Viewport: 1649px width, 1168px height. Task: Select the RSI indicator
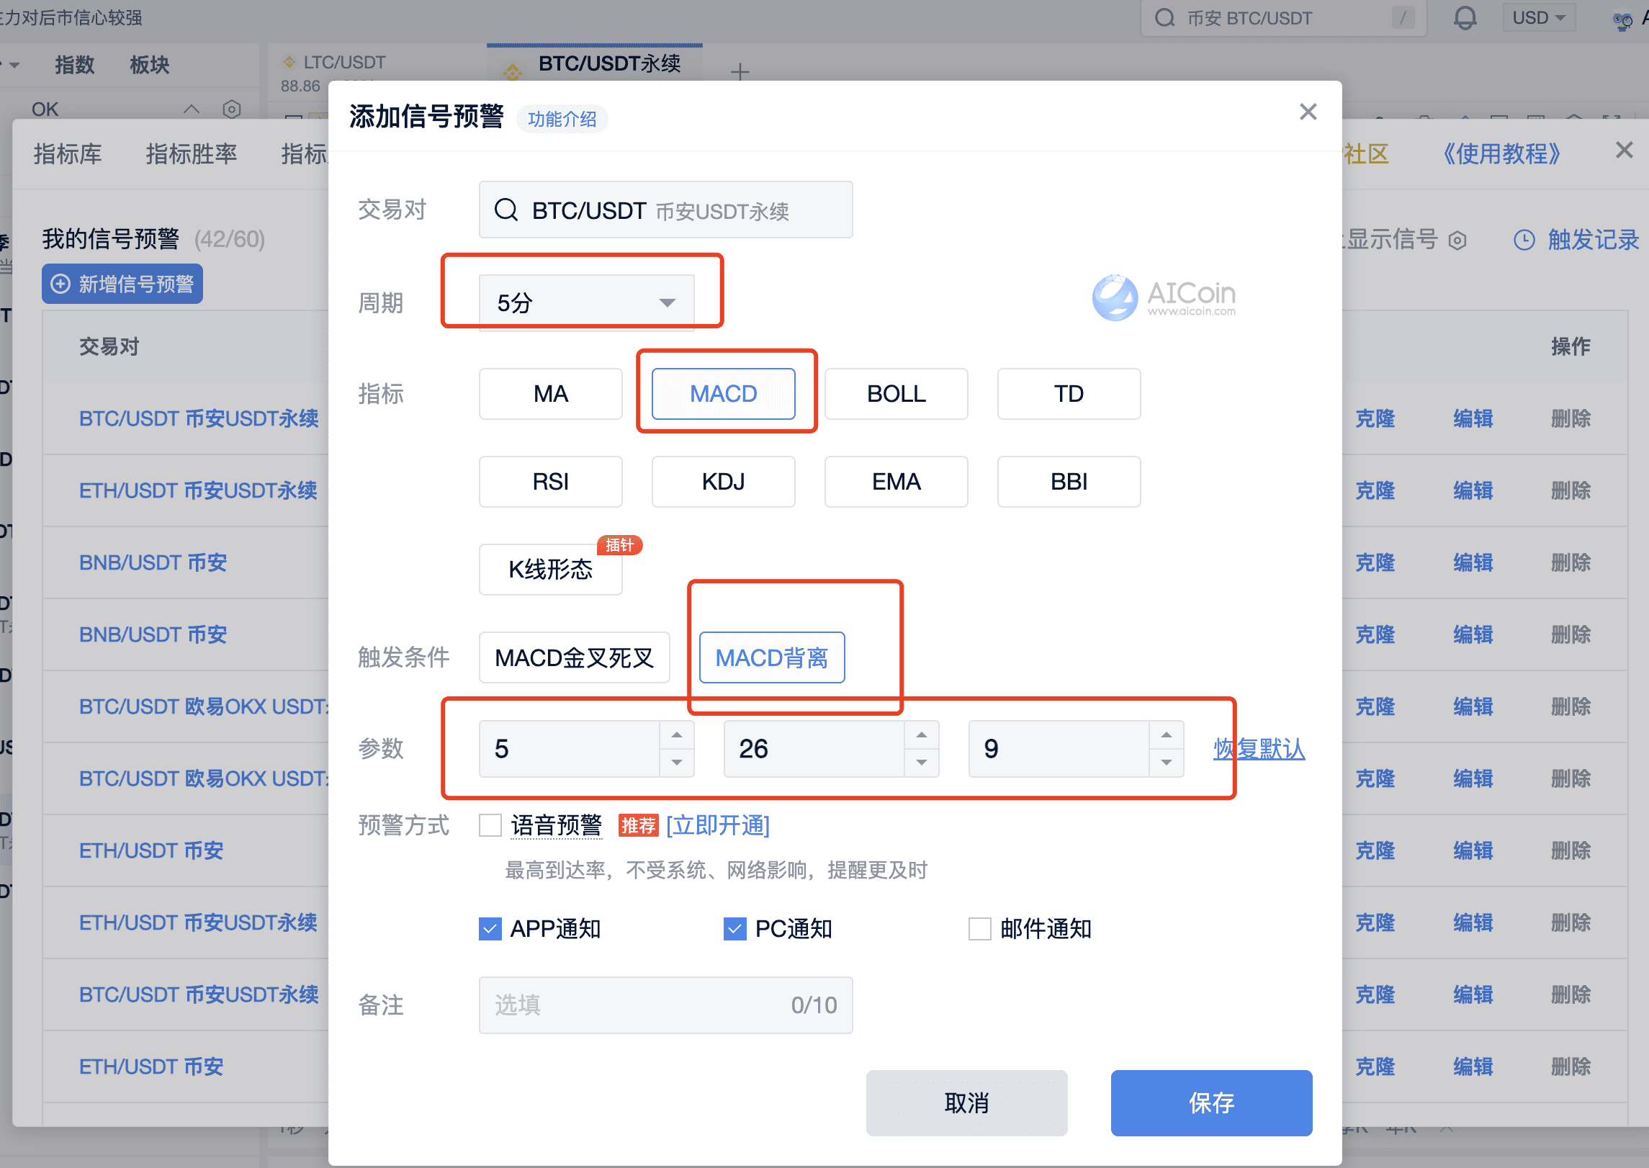pos(550,482)
